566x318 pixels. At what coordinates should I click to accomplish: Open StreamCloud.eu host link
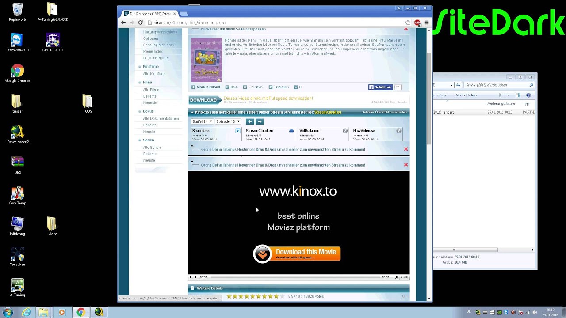(x=328, y=112)
